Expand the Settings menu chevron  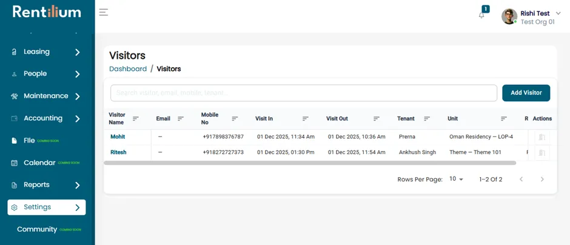coord(78,207)
